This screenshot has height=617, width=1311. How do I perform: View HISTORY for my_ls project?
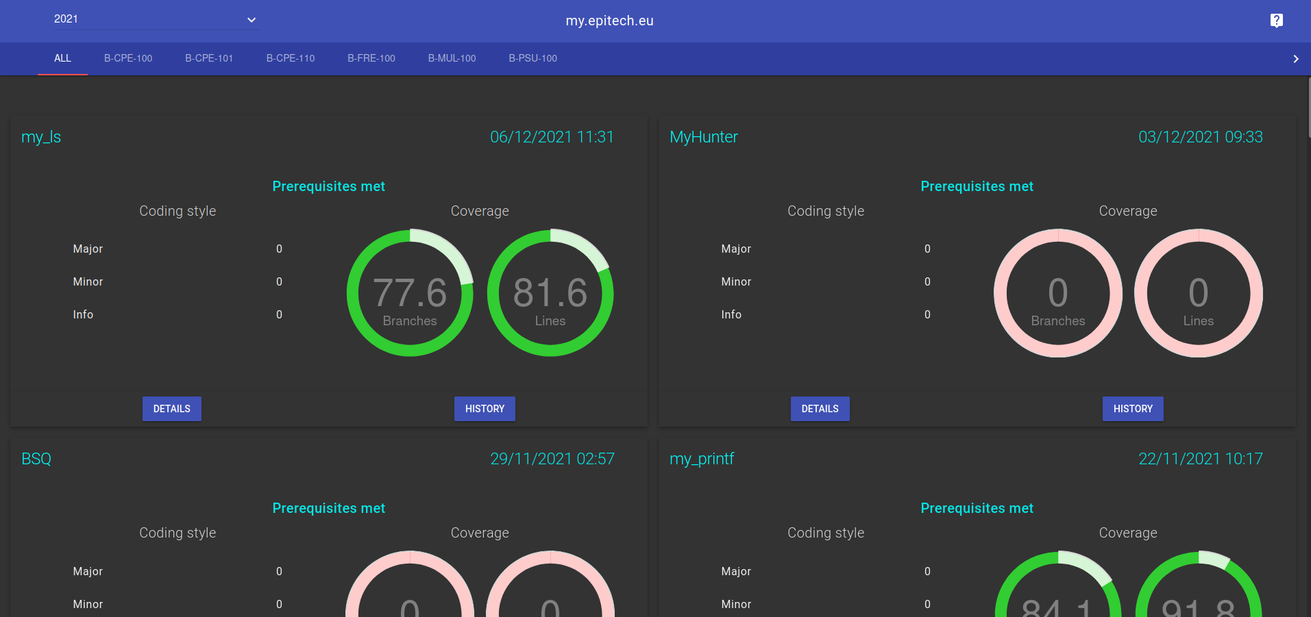click(x=485, y=409)
